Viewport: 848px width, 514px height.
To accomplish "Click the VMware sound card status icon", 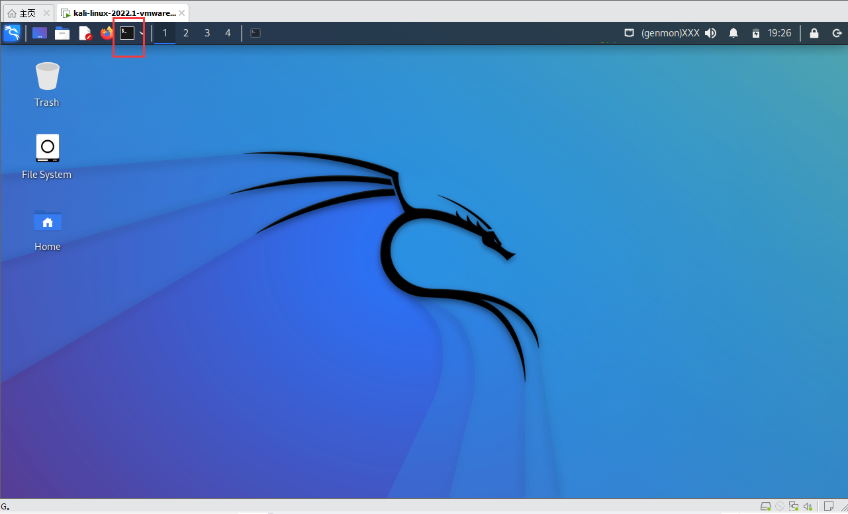I will (x=808, y=507).
